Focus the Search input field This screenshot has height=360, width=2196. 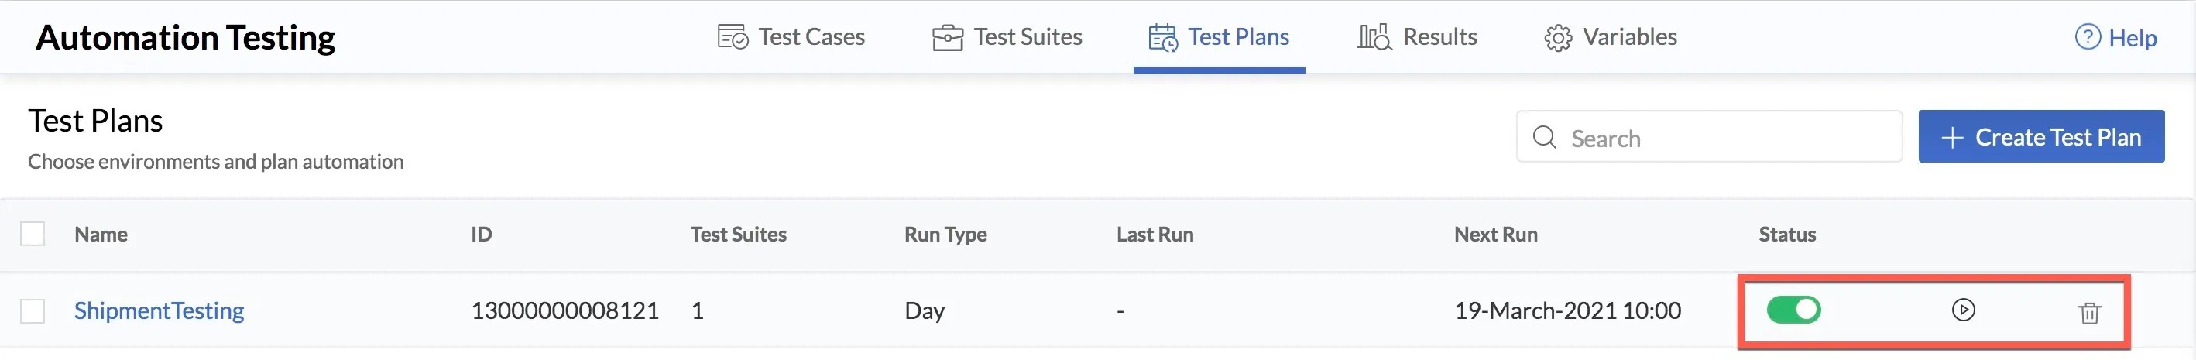point(1709,136)
